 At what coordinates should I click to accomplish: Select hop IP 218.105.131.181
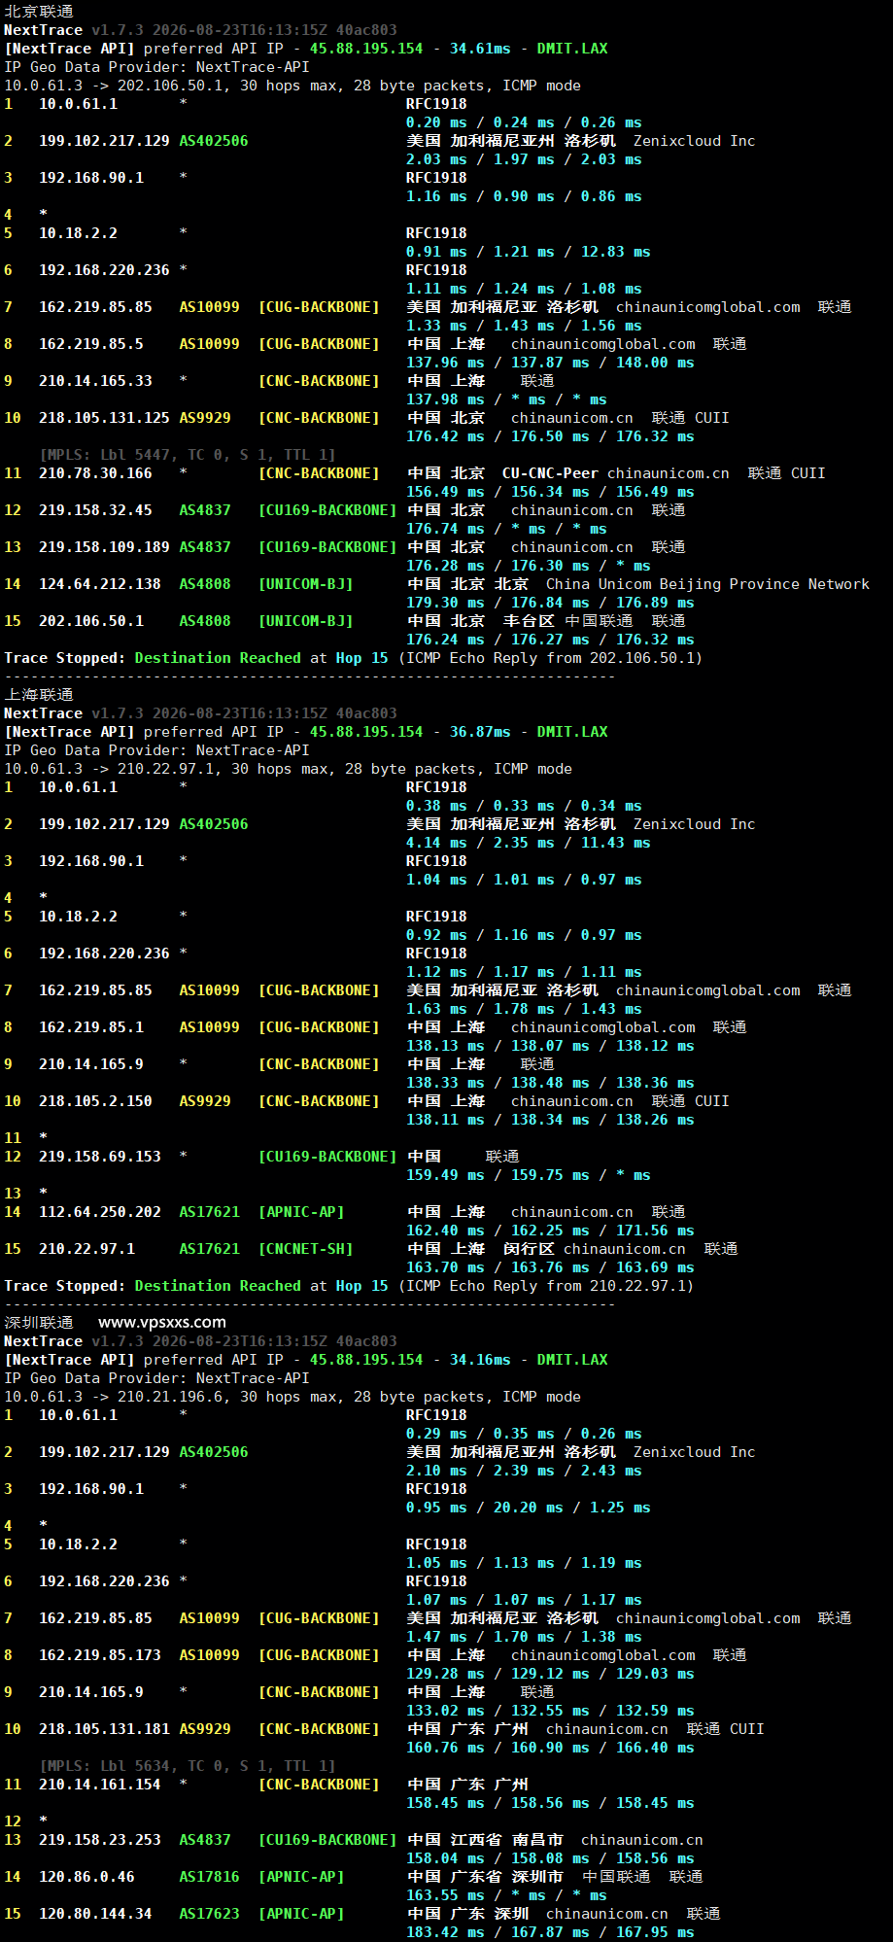coord(104,1729)
